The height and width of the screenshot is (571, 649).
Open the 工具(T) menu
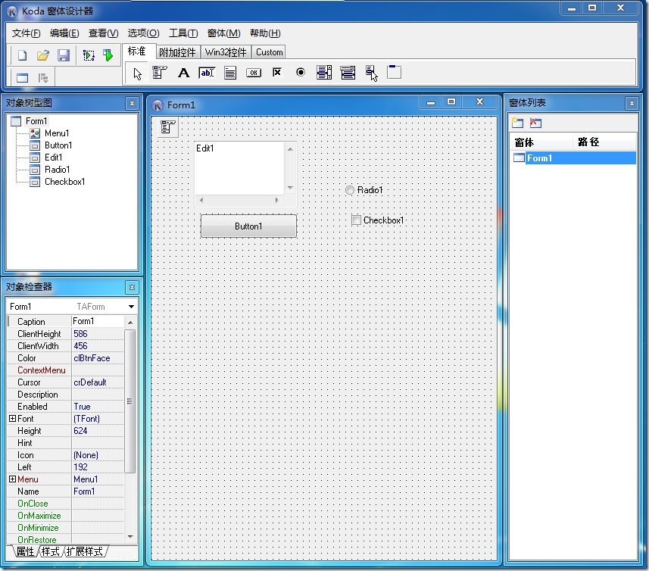point(183,33)
